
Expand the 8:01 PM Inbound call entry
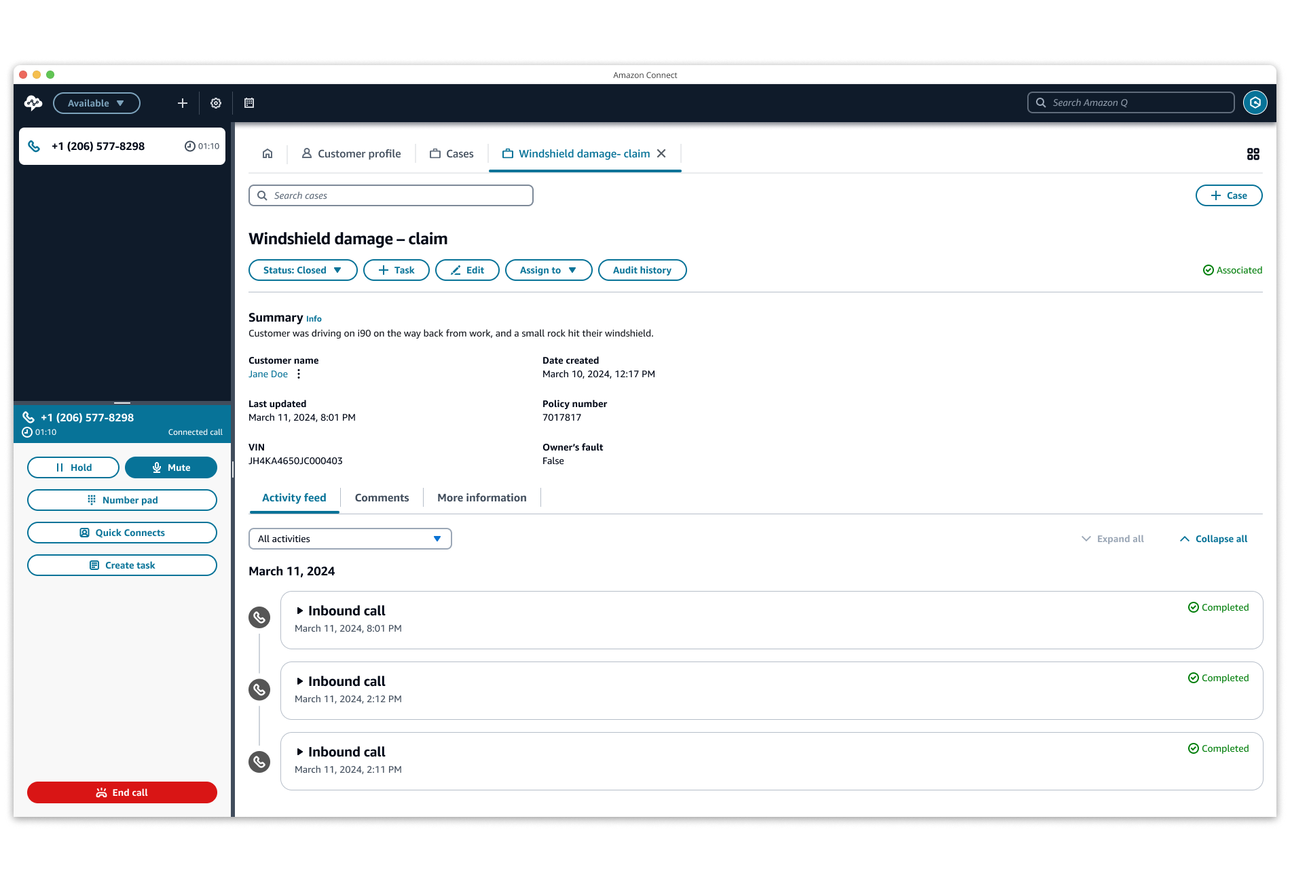(x=301, y=610)
